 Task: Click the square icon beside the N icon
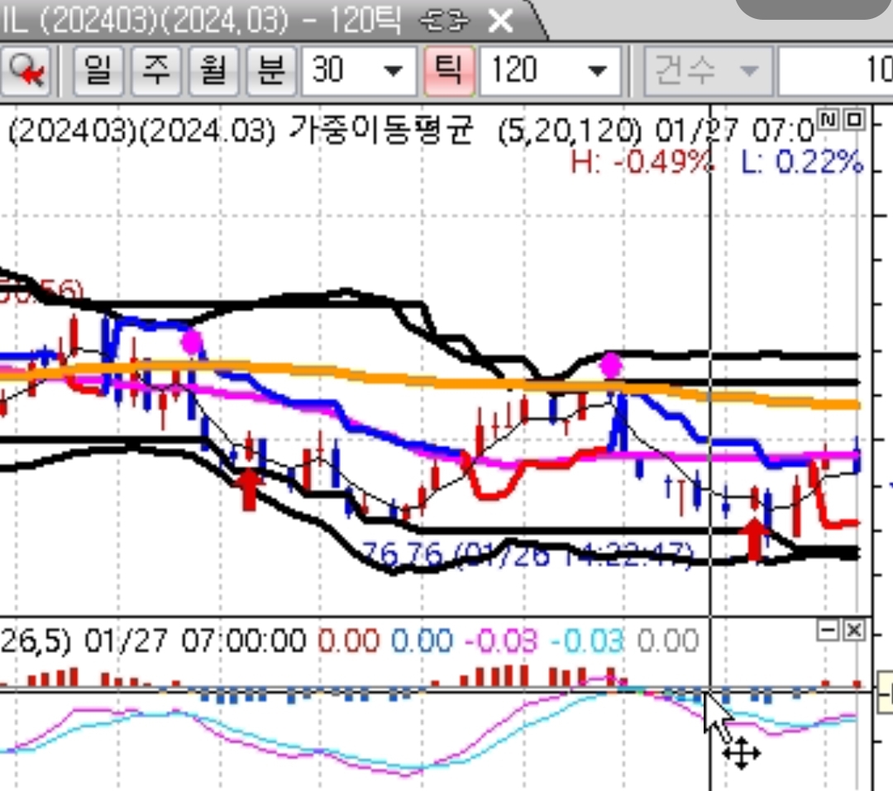pos(854,121)
